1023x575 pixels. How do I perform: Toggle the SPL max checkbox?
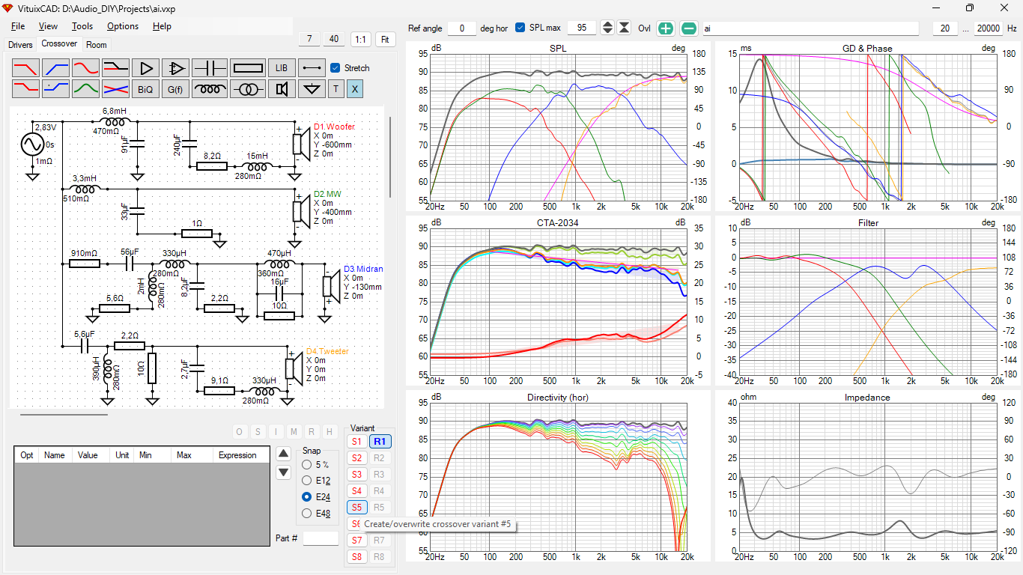tap(520, 28)
